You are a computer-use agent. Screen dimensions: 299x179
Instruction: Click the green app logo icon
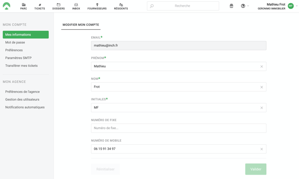click(7, 6)
